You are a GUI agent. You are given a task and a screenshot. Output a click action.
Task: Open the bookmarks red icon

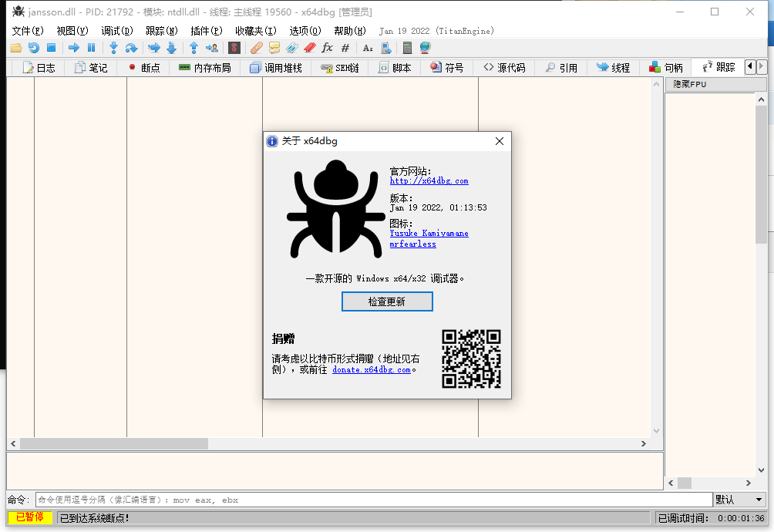coord(309,48)
